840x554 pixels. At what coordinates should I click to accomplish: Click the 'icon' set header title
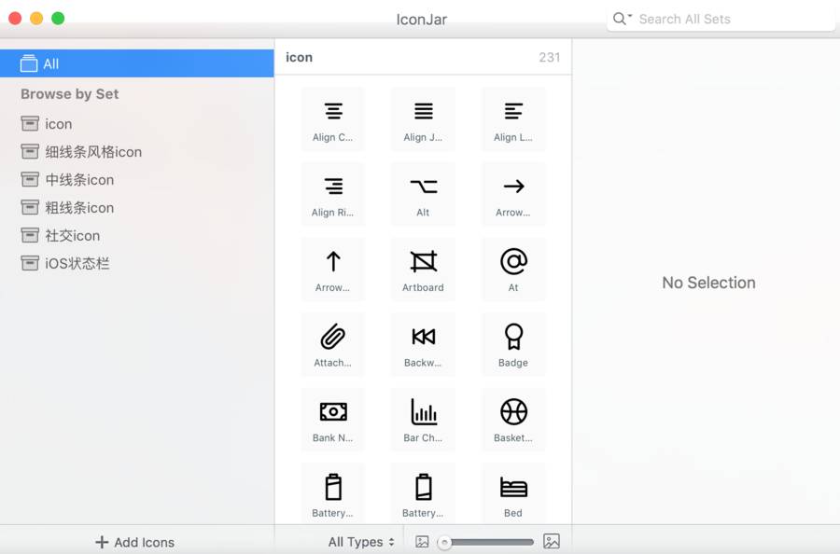(x=299, y=57)
